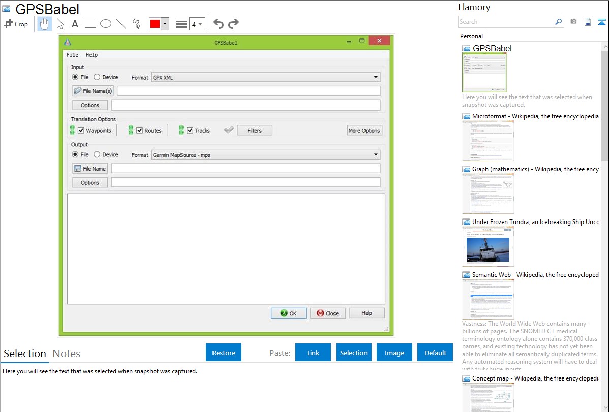Switch to the Selection tab
The image size is (609, 412).
coord(25,354)
